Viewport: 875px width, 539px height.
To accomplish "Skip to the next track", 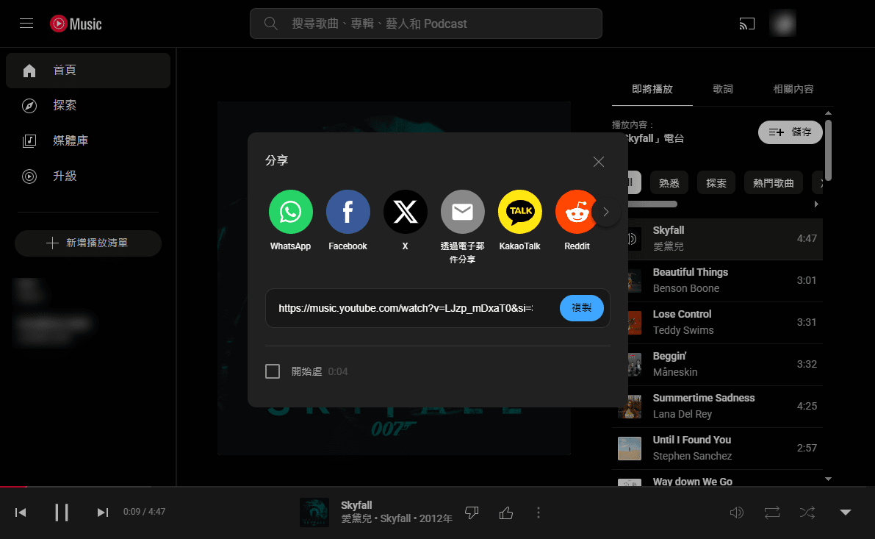I will [x=103, y=513].
